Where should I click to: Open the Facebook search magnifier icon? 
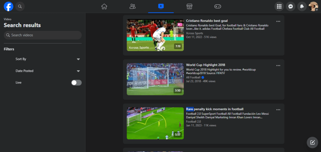pyautogui.click(x=20, y=6)
